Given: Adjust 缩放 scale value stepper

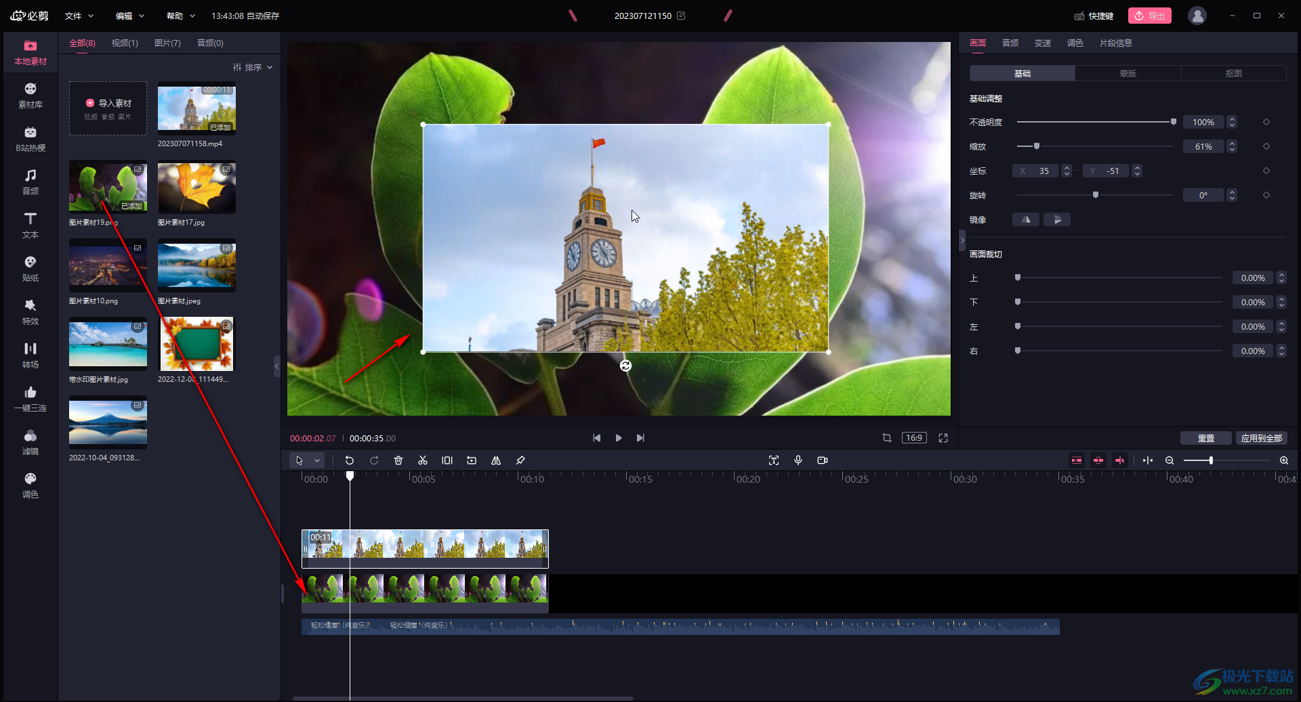Looking at the screenshot, I should 1233,146.
